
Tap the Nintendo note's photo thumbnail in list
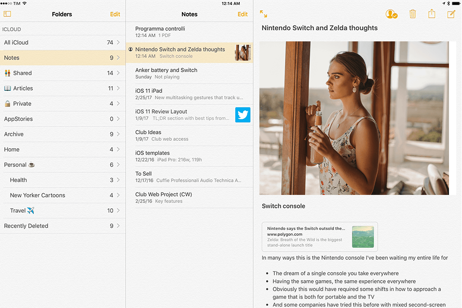click(x=243, y=52)
